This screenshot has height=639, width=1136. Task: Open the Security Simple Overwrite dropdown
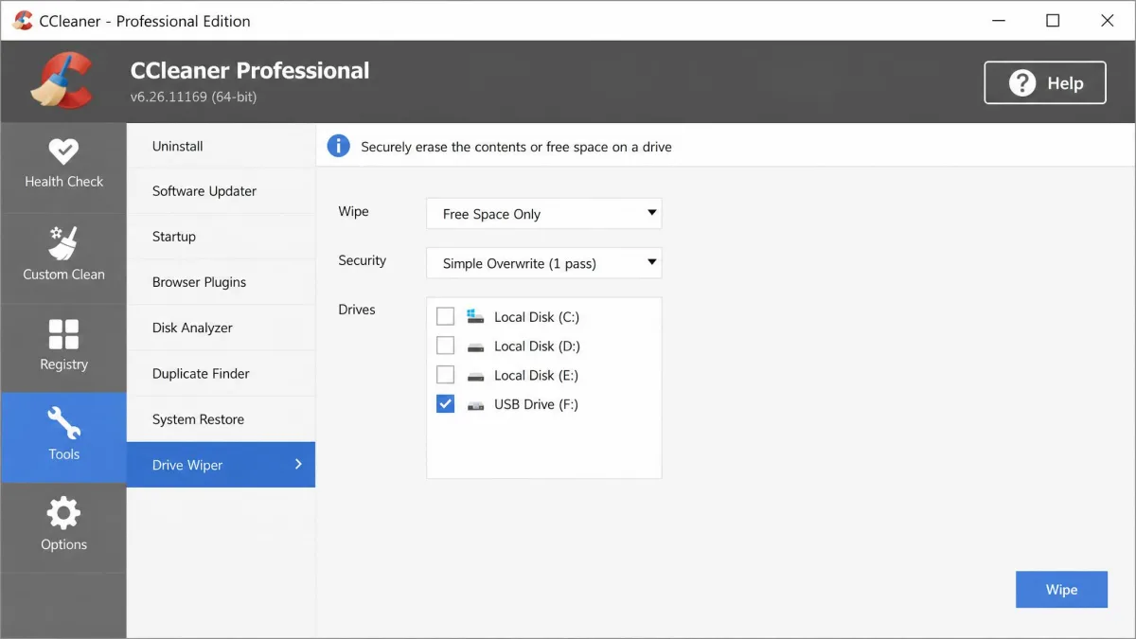(x=544, y=263)
